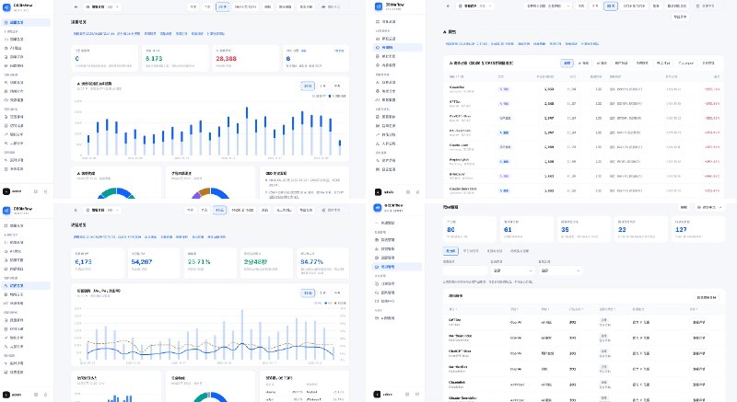Click the blue app logo in the 80/61/35 stats panel
The image size is (737, 402).
[378, 208]
